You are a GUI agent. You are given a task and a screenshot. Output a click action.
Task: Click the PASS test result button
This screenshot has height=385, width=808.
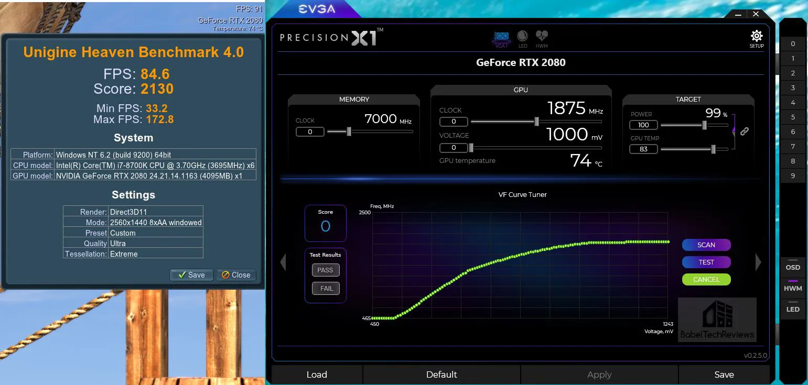tap(326, 270)
